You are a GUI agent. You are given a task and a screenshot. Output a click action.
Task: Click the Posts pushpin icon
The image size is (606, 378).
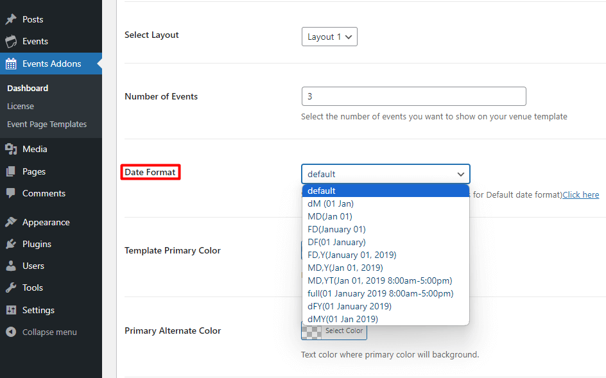coord(11,19)
